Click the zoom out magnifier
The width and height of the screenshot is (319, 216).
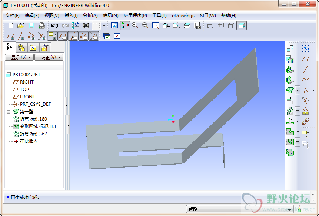click(x=145, y=26)
